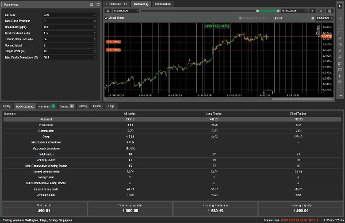Click the save icon in Parameters header
Image resolution: width=345 pixels, height=223 pixels.
pos(98,5)
